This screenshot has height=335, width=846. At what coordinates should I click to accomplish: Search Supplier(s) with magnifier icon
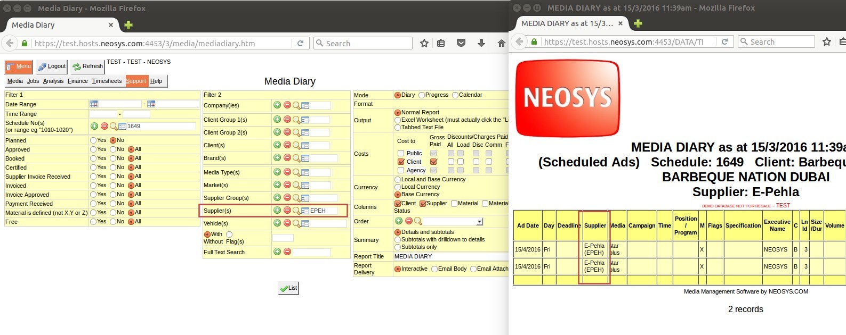coord(296,211)
